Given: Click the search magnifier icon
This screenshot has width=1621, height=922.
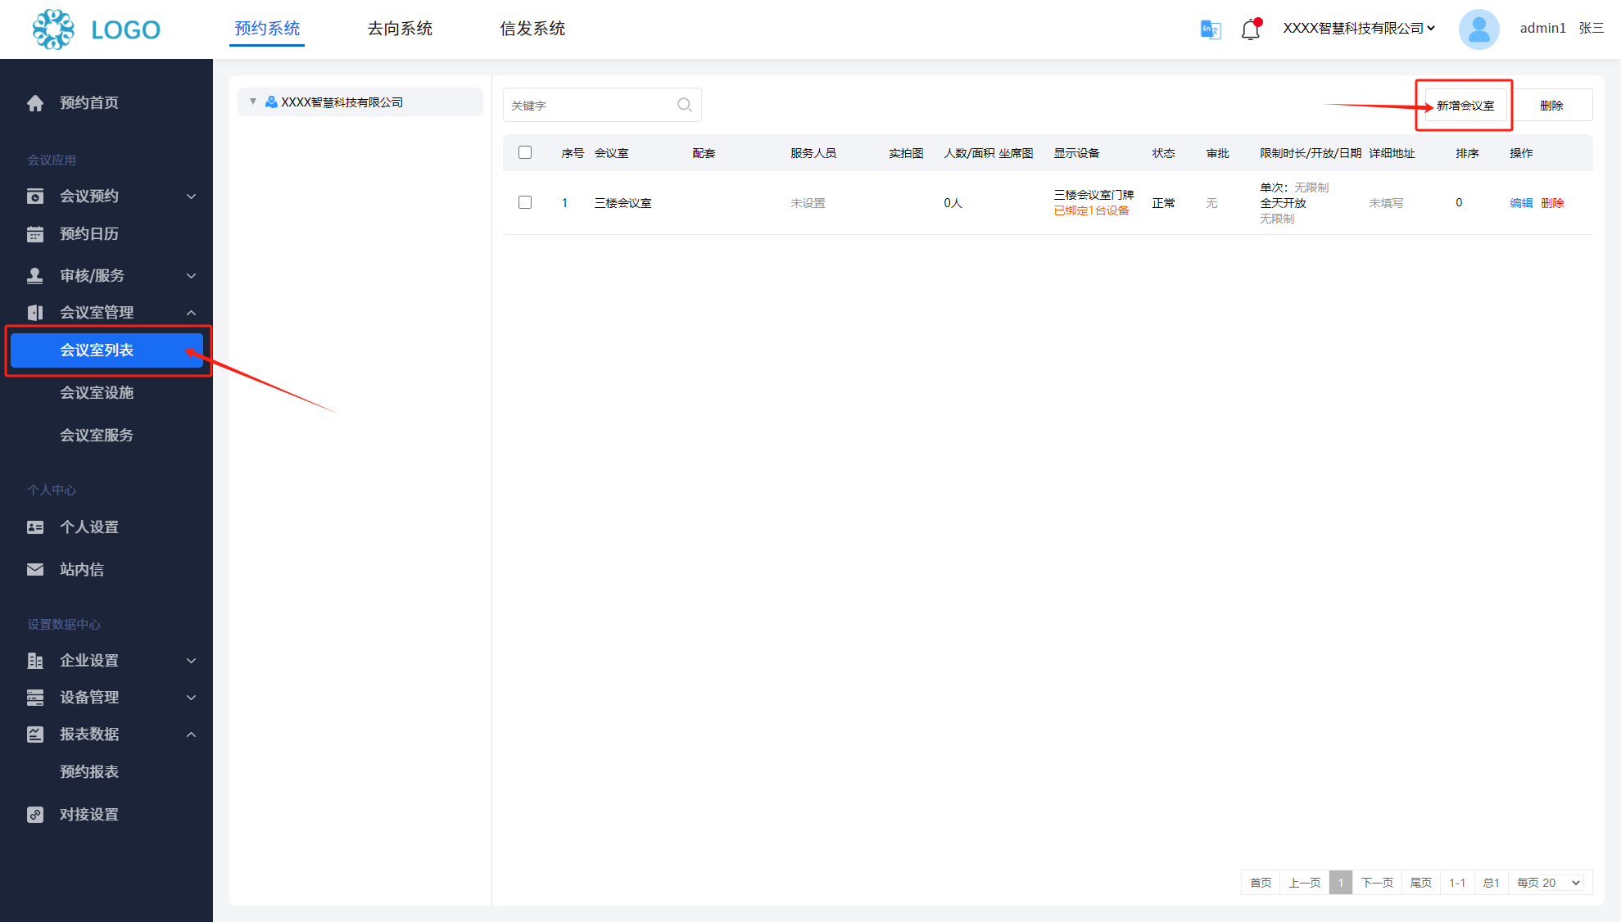Looking at the screenshot, I should 685,105.
